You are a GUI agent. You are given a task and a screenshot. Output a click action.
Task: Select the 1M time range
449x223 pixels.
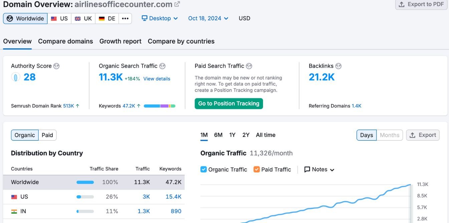click(204, 135)
